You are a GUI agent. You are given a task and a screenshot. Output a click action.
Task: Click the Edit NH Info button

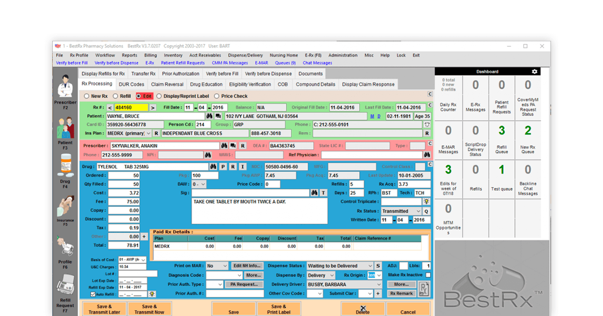[247, 266]
